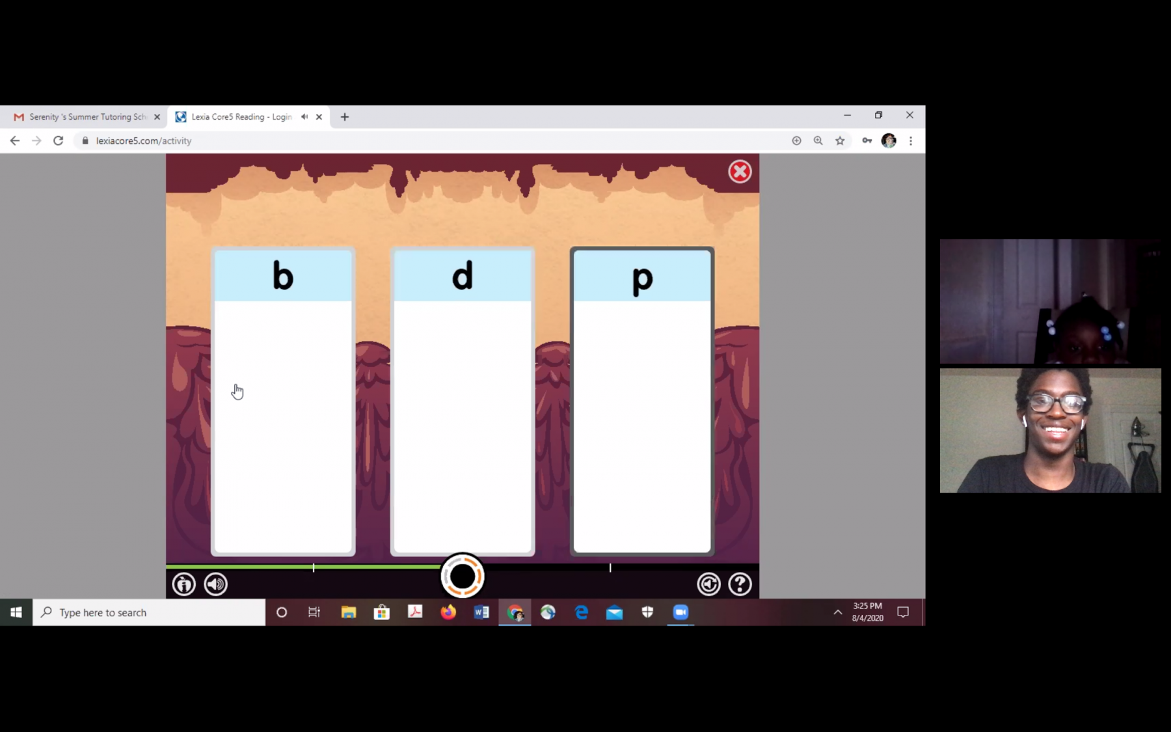Select the letter d card

click(463, 401)
